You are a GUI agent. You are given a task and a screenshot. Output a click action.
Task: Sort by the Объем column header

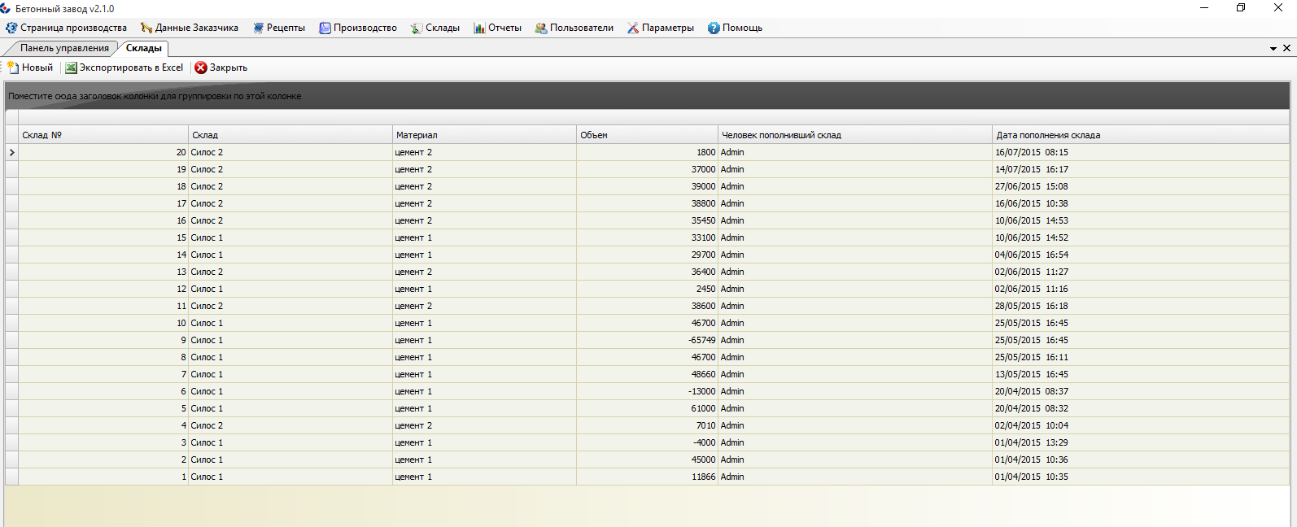646,135
